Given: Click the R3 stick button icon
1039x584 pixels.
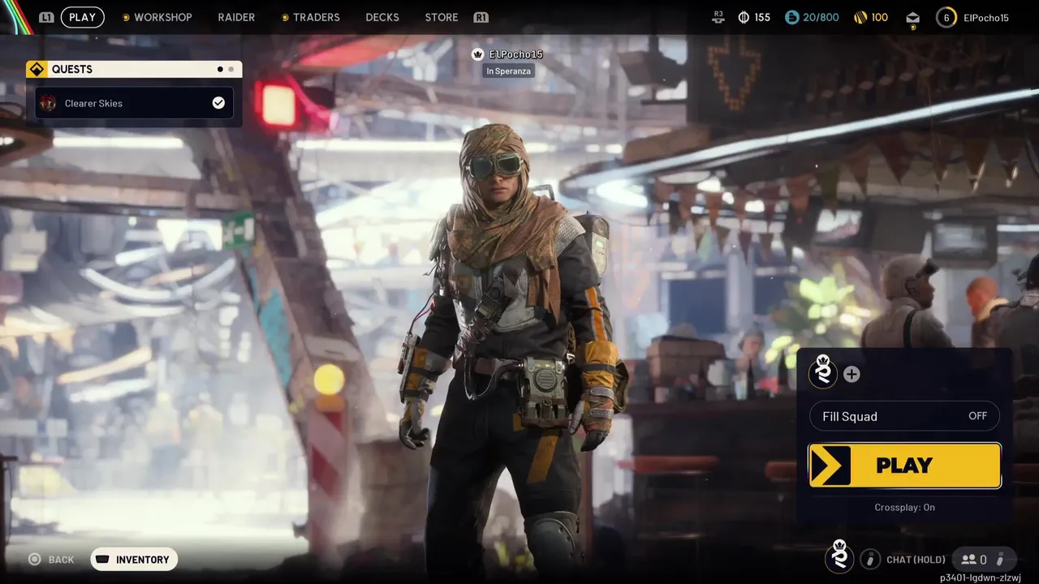Looking at the screenshot, I should click(x=718, y=16).
